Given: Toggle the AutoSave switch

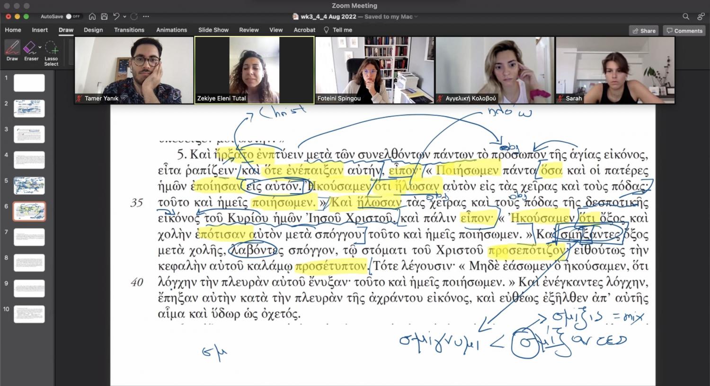Looking at the screenshot, I should 73,17.
